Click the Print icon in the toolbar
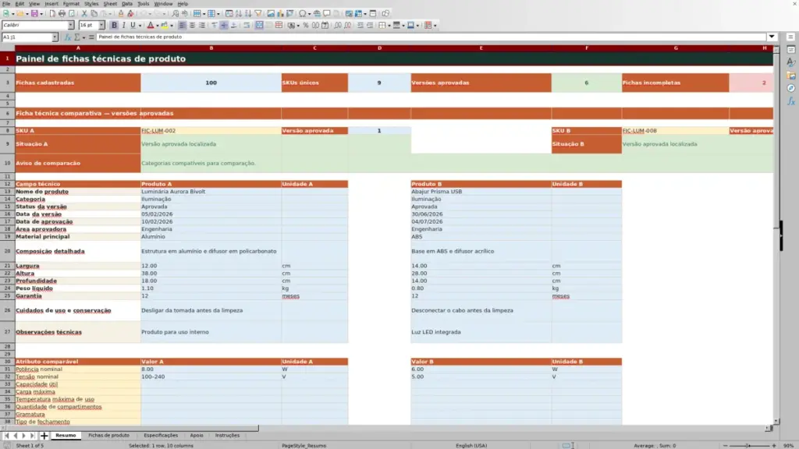 tap(62, 14)
